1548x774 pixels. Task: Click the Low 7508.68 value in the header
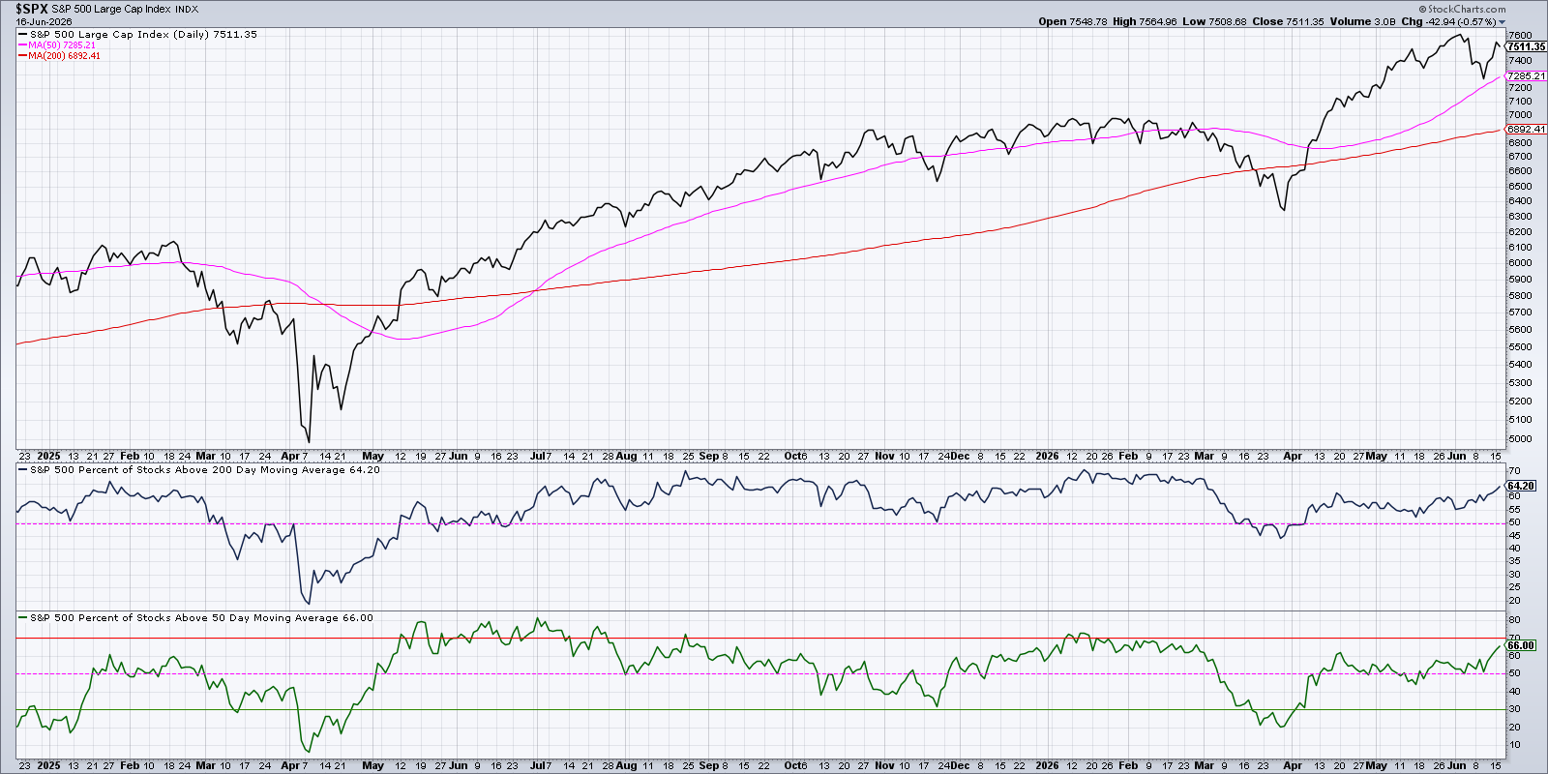click(1214, 21)
